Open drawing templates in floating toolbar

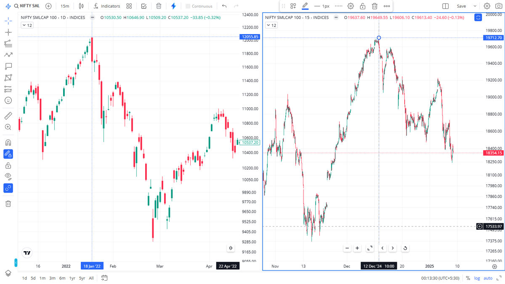click(x=293, y=6)
